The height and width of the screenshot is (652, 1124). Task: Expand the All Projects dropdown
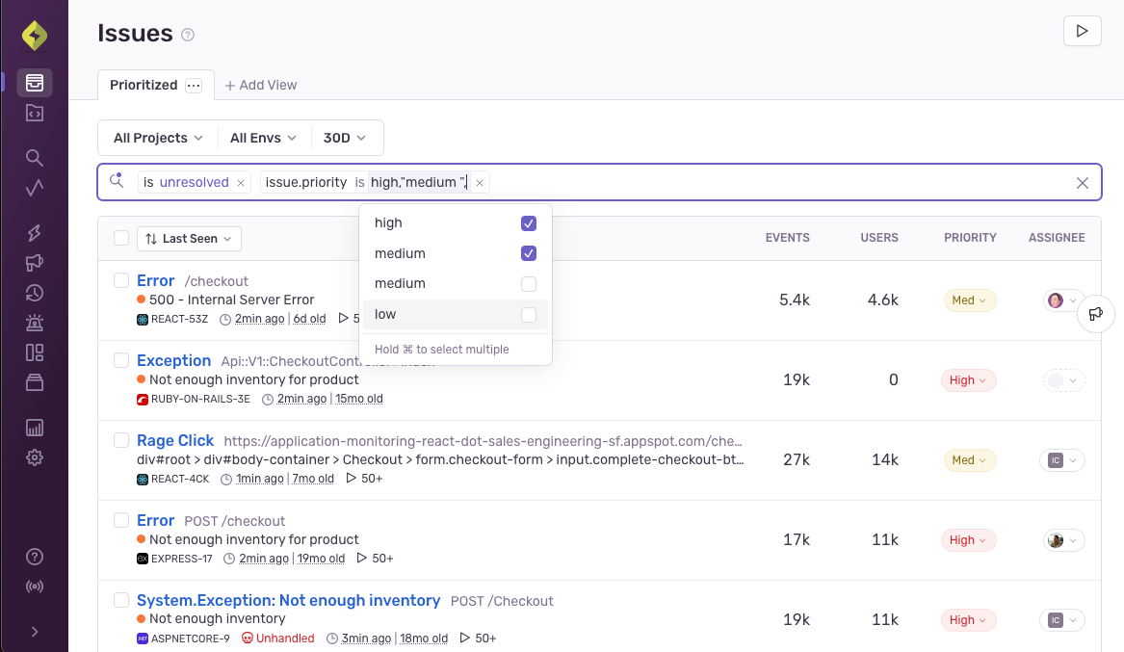point(158,138)
